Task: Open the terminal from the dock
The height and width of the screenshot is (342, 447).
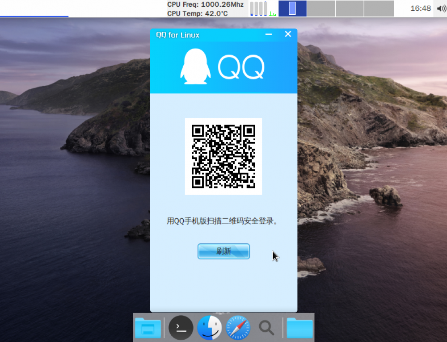Action: [x=181, y=329]
